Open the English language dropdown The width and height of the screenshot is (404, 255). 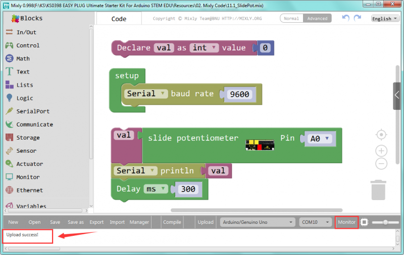tap(384, 19)
